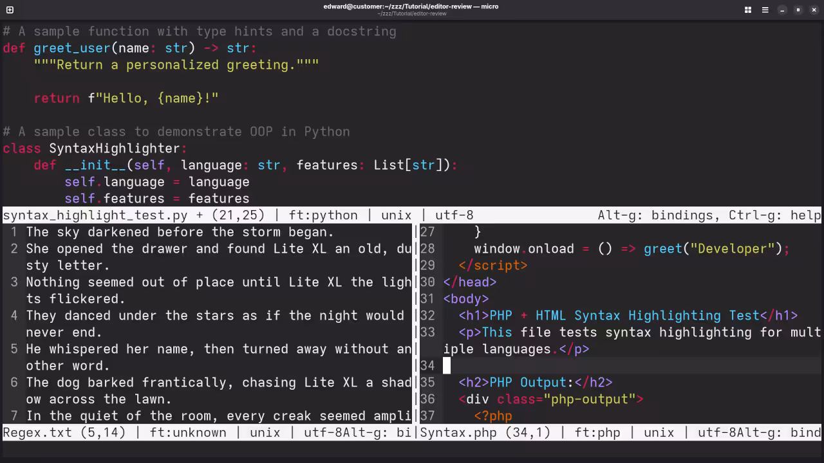The height and width of the screenshot is (463, 824).
Task: Place cursor on the greet_user function definition
Action: (x=71, y=48)
